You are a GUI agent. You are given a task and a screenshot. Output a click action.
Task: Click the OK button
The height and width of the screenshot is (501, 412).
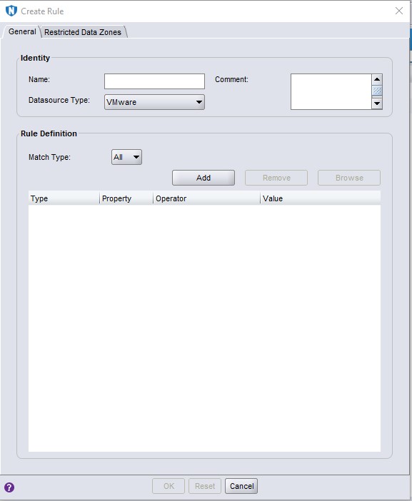(169, 486)
